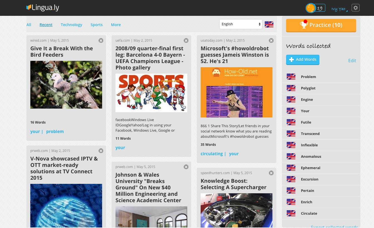Viewport: 374px width, 228px height.
Task: Open the English language dropdown
Action: tap(241, 24)
